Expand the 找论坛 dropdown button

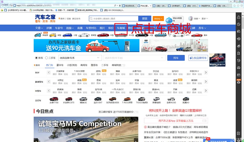158,19
